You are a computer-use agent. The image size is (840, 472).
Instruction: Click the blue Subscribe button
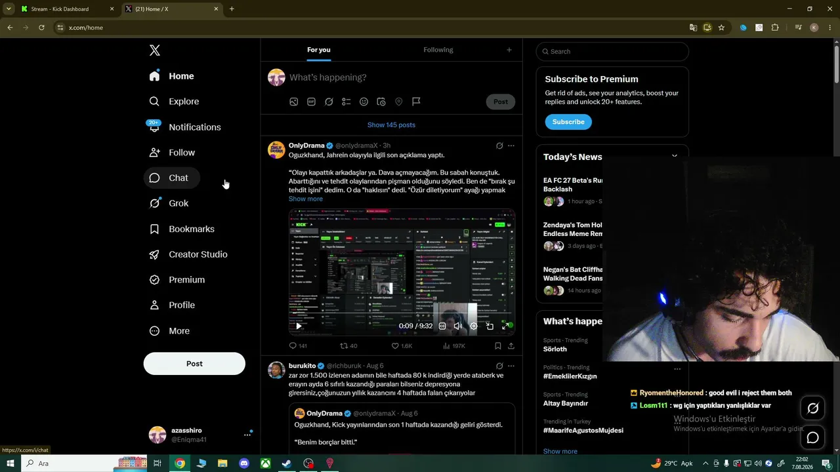[x=568, y=122]
